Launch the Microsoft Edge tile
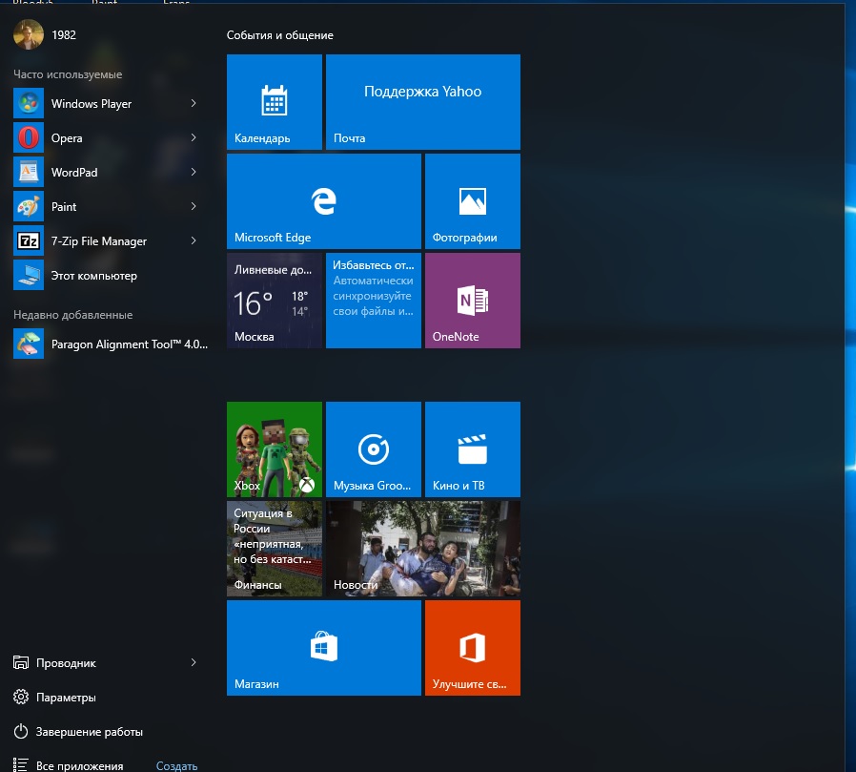This screenshot has width=856, height=772. (323, 201)
